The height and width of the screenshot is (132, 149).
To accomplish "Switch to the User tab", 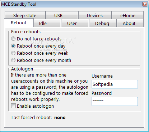I will click(x=75, y=23).
